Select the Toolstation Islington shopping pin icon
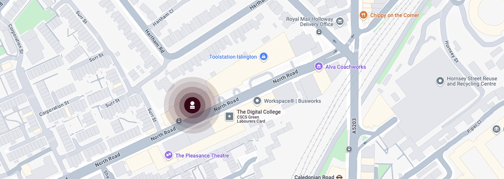 264,57
